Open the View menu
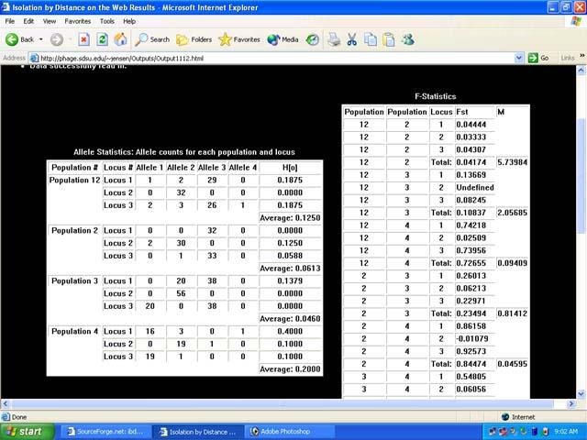Viewport: 587px width, 440px height. [x=49, y=21]
